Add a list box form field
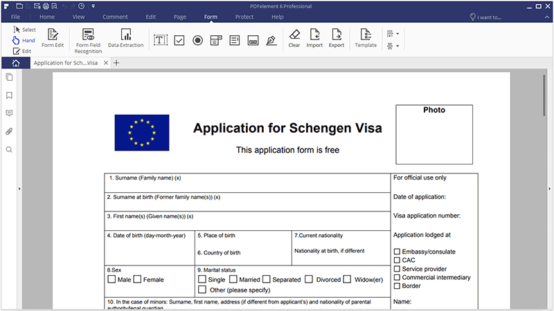 click(235, 41)
